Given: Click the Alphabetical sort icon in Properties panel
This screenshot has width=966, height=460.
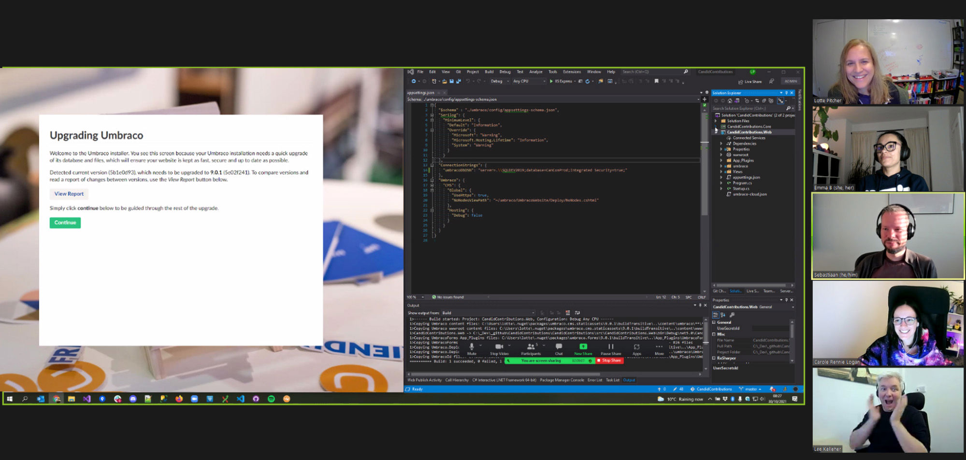Looking at the screenshot, I should (723, 315).
